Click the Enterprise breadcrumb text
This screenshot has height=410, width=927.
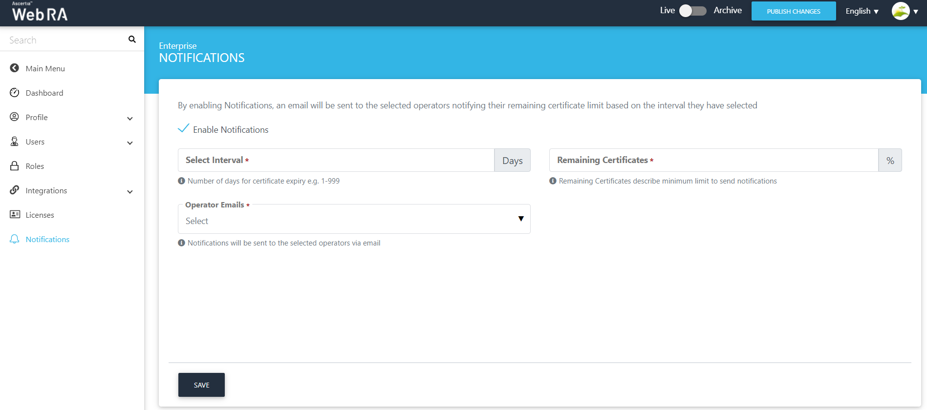pos(178,46)
